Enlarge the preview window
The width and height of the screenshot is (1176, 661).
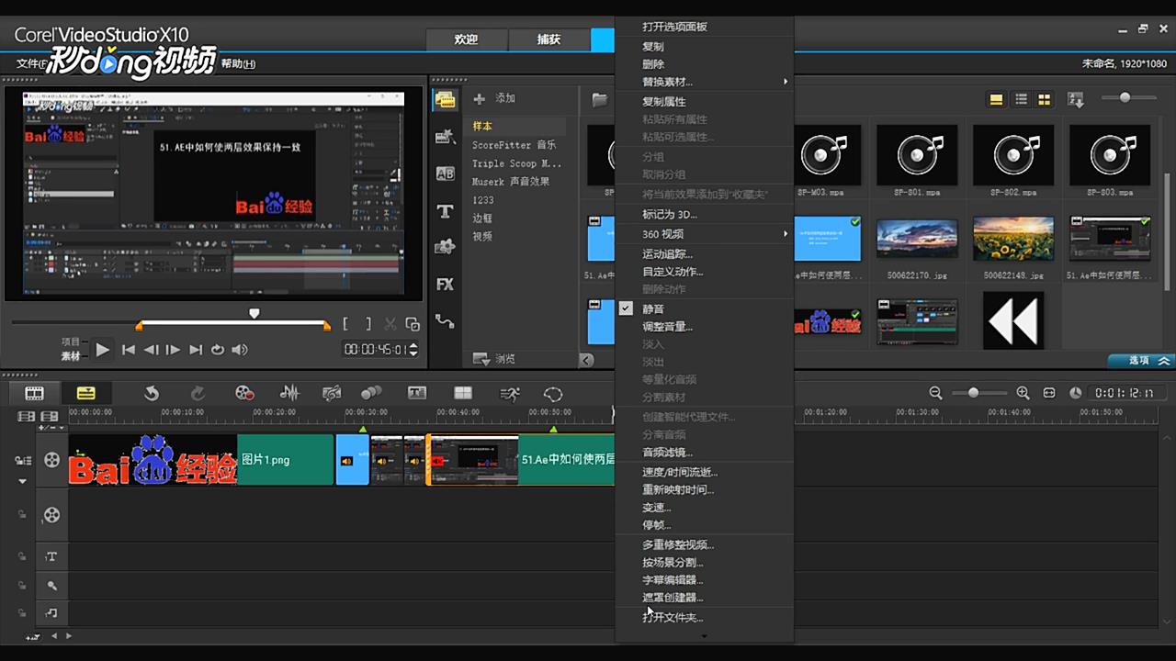[x=413, y=324]
